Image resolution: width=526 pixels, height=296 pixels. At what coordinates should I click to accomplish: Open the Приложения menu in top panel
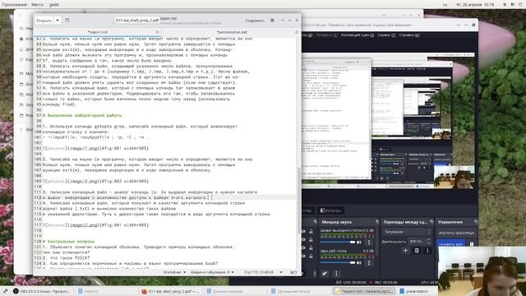[x=15, y=5]
